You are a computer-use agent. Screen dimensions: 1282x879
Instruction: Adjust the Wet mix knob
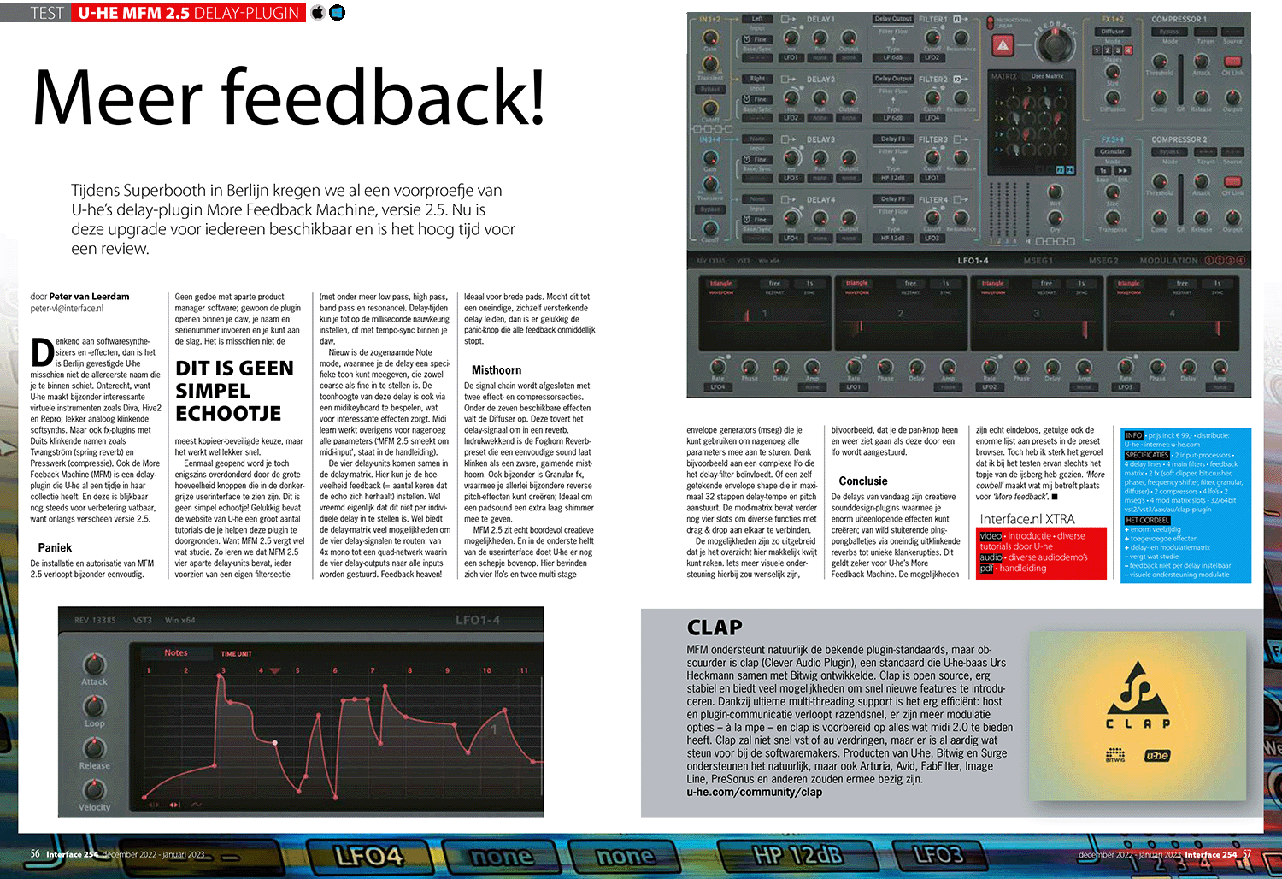1055,192
